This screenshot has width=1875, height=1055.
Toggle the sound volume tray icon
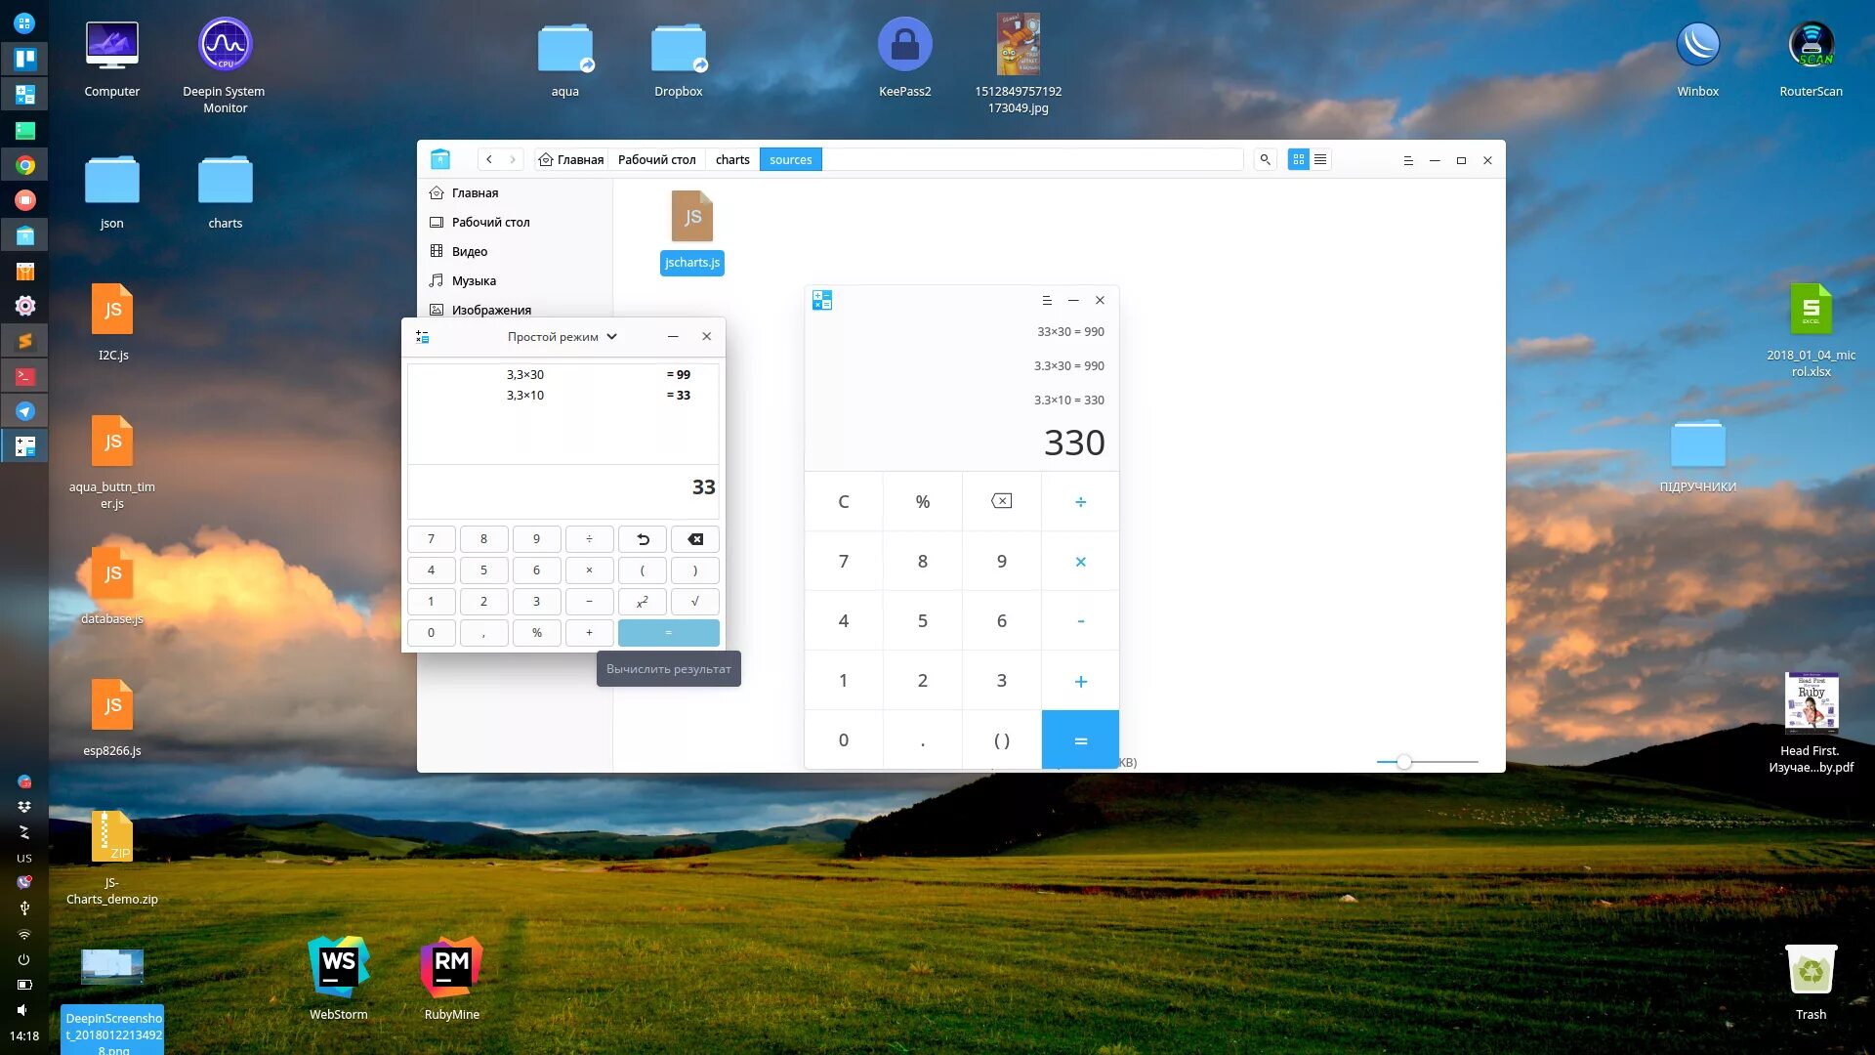click(x=23, y=1010)
